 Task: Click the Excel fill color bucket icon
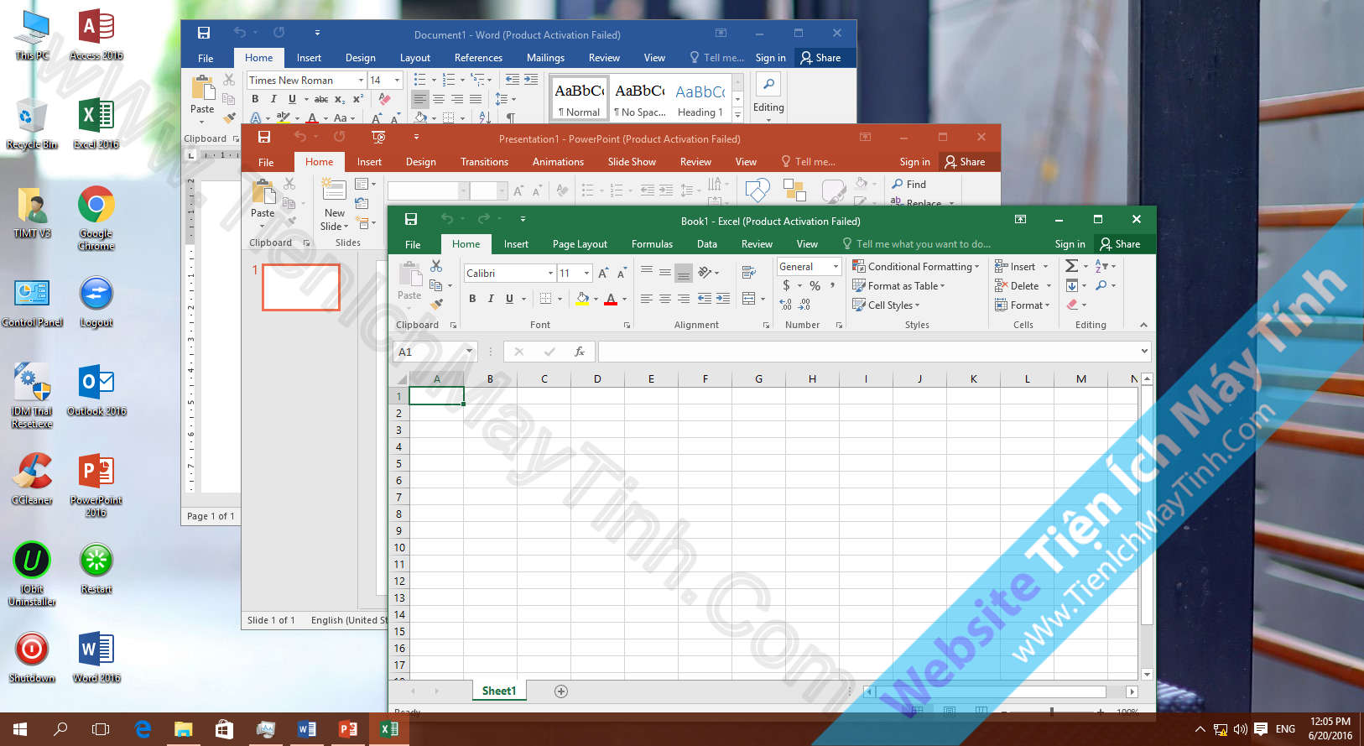click(x=583, y=299)
